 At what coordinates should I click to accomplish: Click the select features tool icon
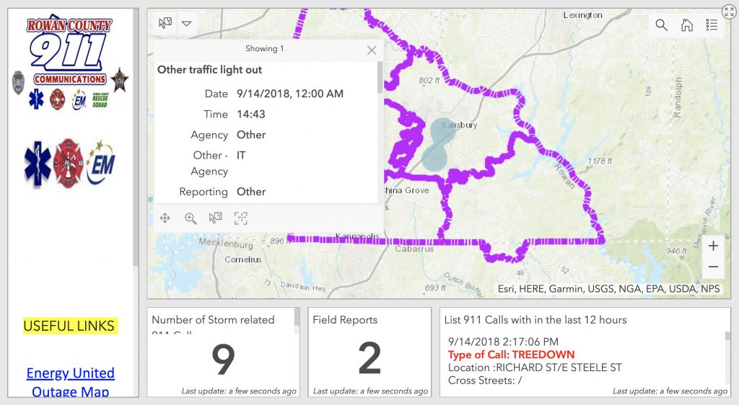[165, 23]
